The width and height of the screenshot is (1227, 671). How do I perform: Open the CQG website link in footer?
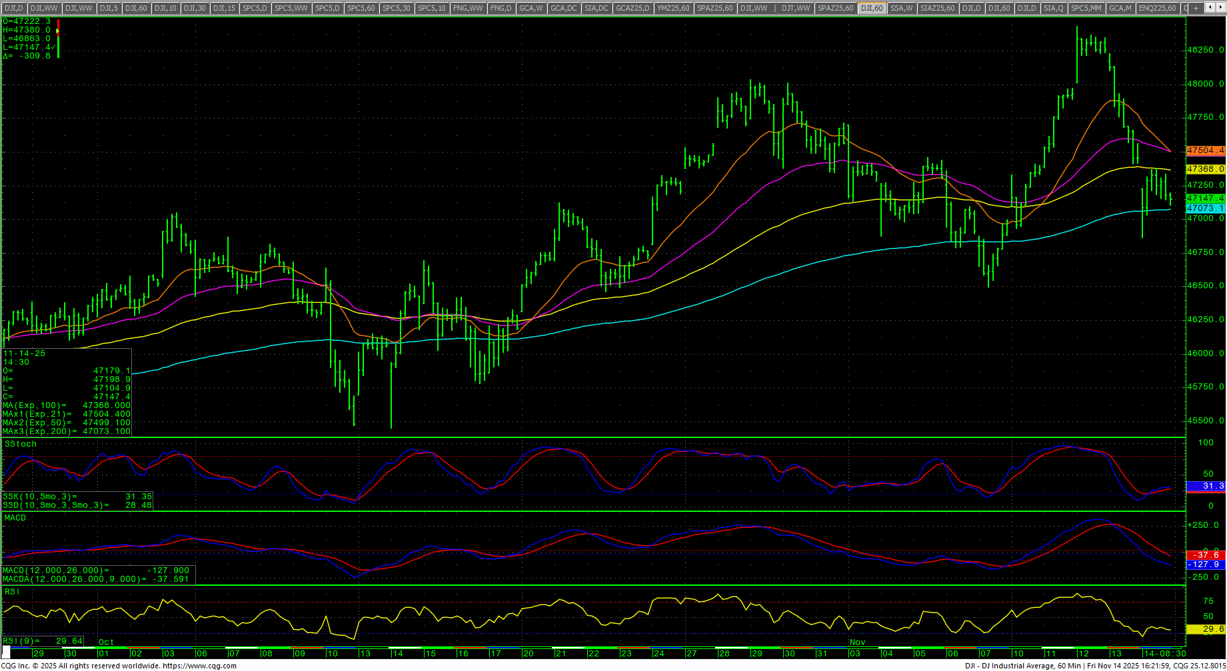[200, 666]
